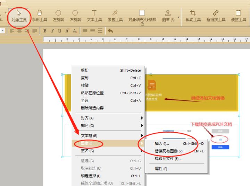Toggle bold text formatting
250x186 pixels.
click(45, 31)
